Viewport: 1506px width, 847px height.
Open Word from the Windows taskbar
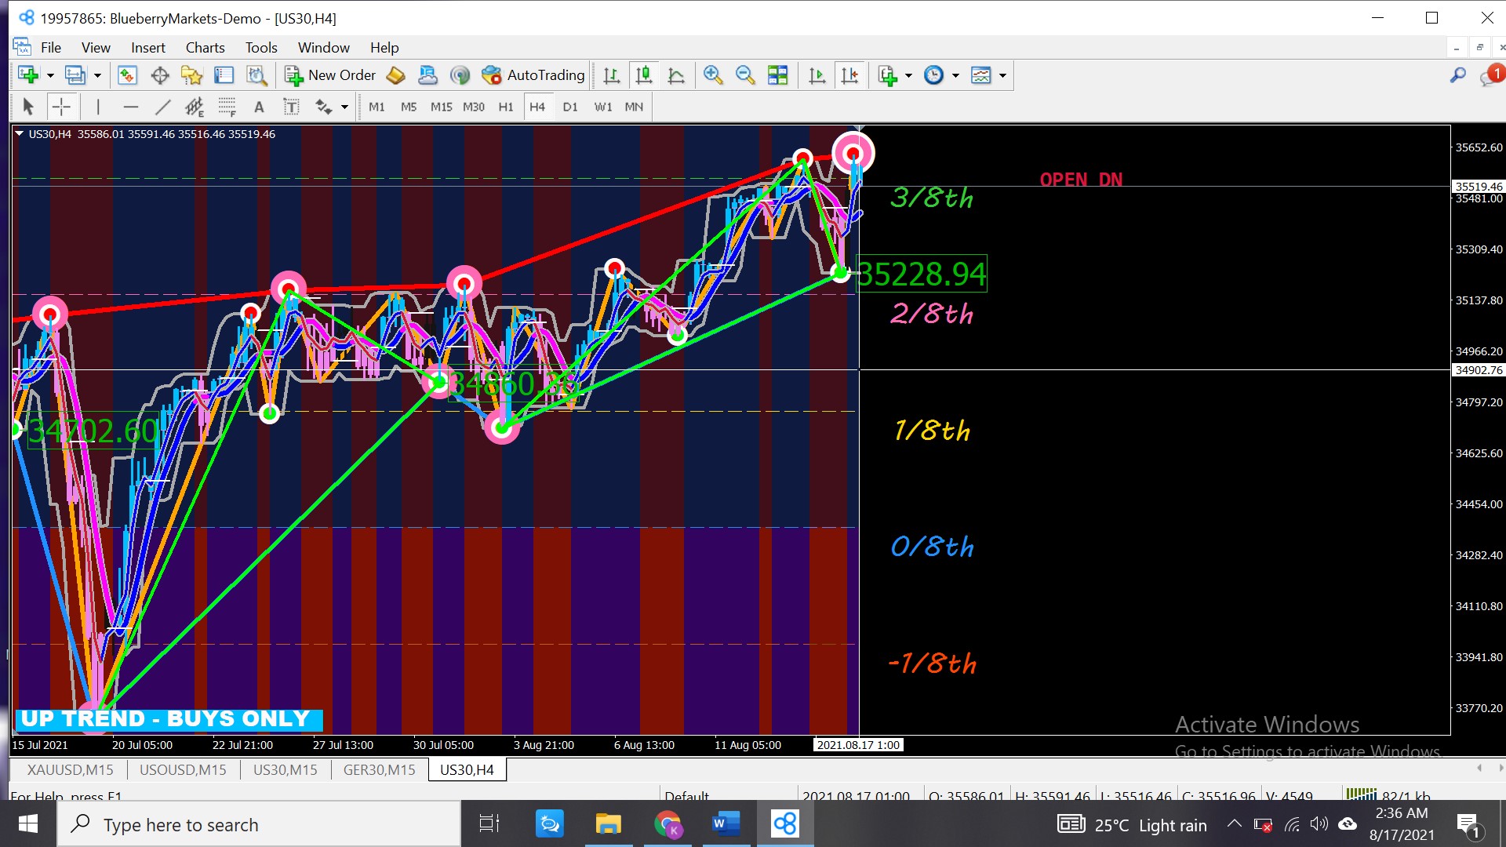tap(725, 823)
